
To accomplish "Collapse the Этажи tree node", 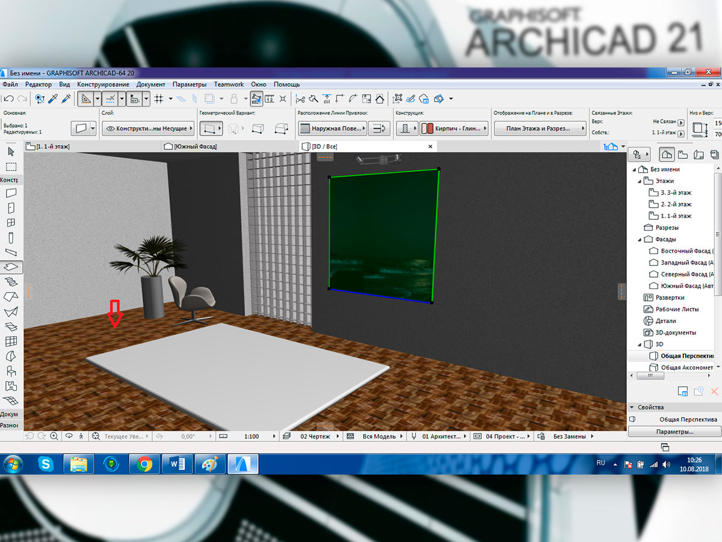I will (641, 181).
